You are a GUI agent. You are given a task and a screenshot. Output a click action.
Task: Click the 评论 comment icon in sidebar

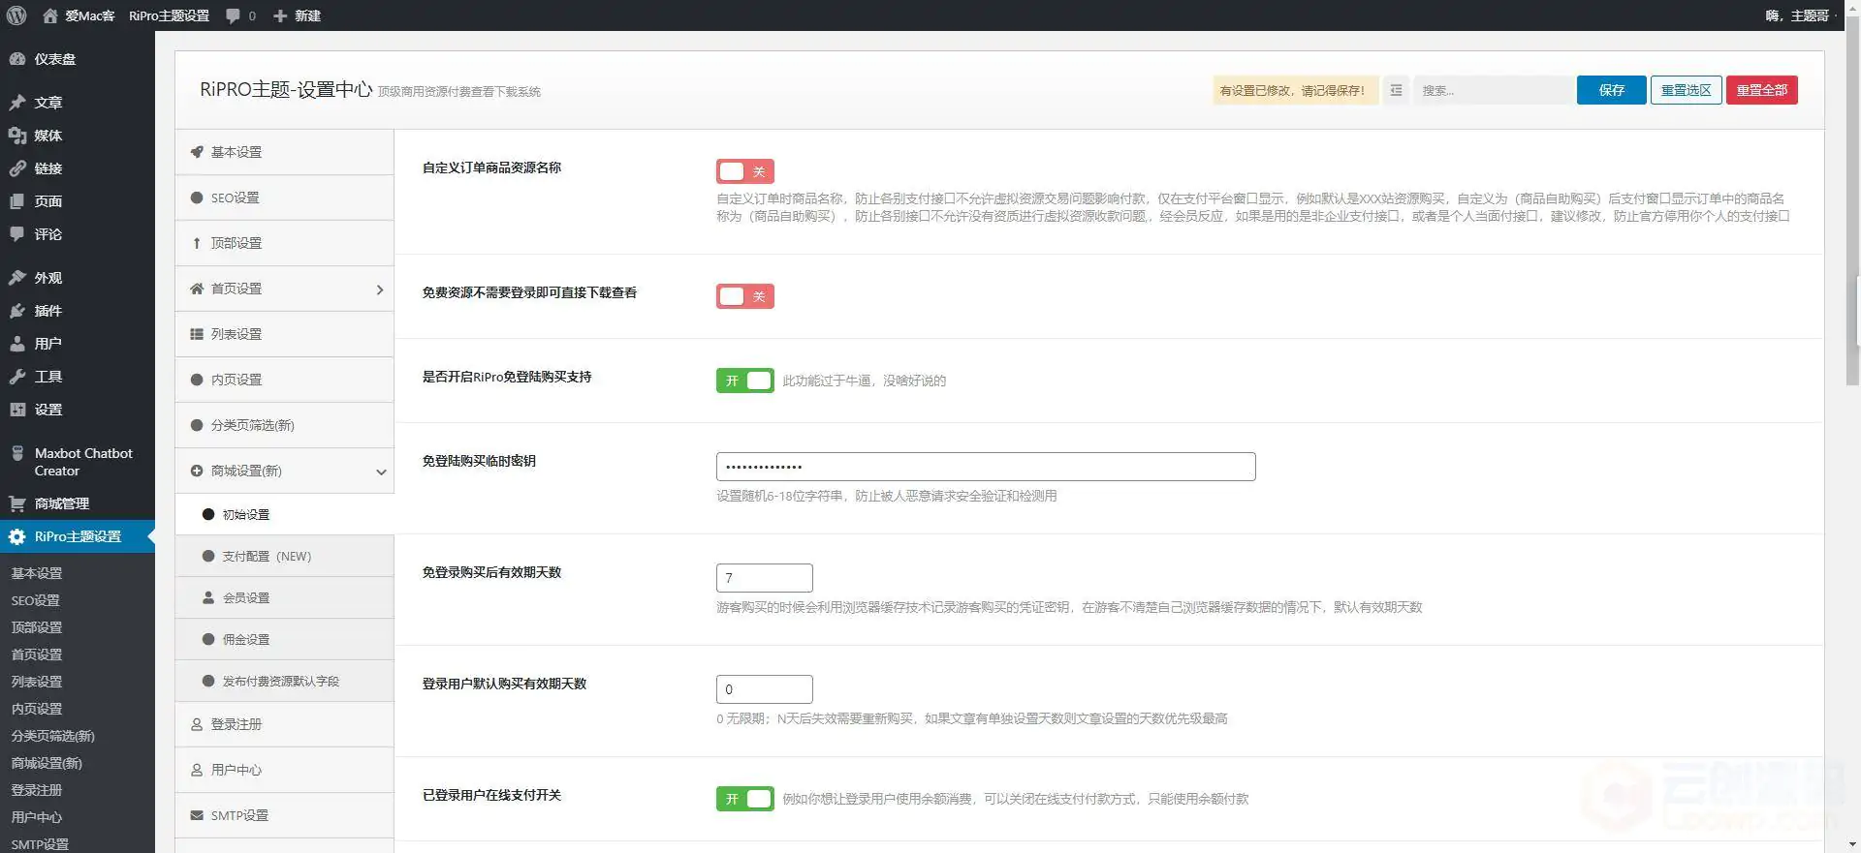(17, 234)
